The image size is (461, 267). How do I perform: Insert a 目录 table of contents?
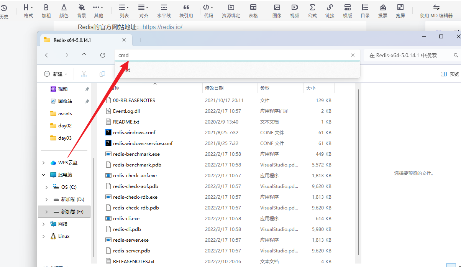(x=365, y=11)
